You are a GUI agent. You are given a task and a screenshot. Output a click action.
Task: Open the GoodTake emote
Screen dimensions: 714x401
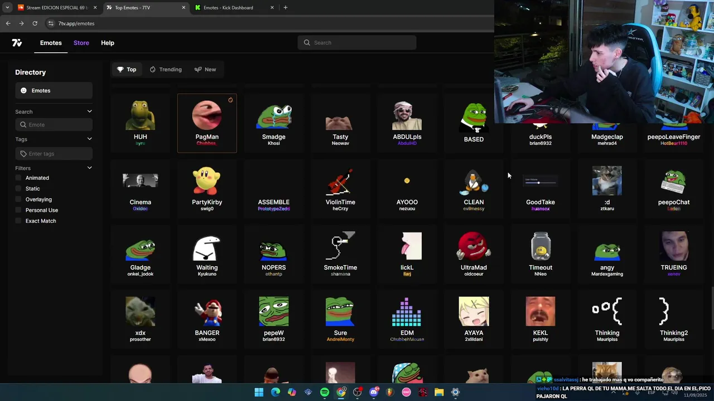click(x=540, y=189)
